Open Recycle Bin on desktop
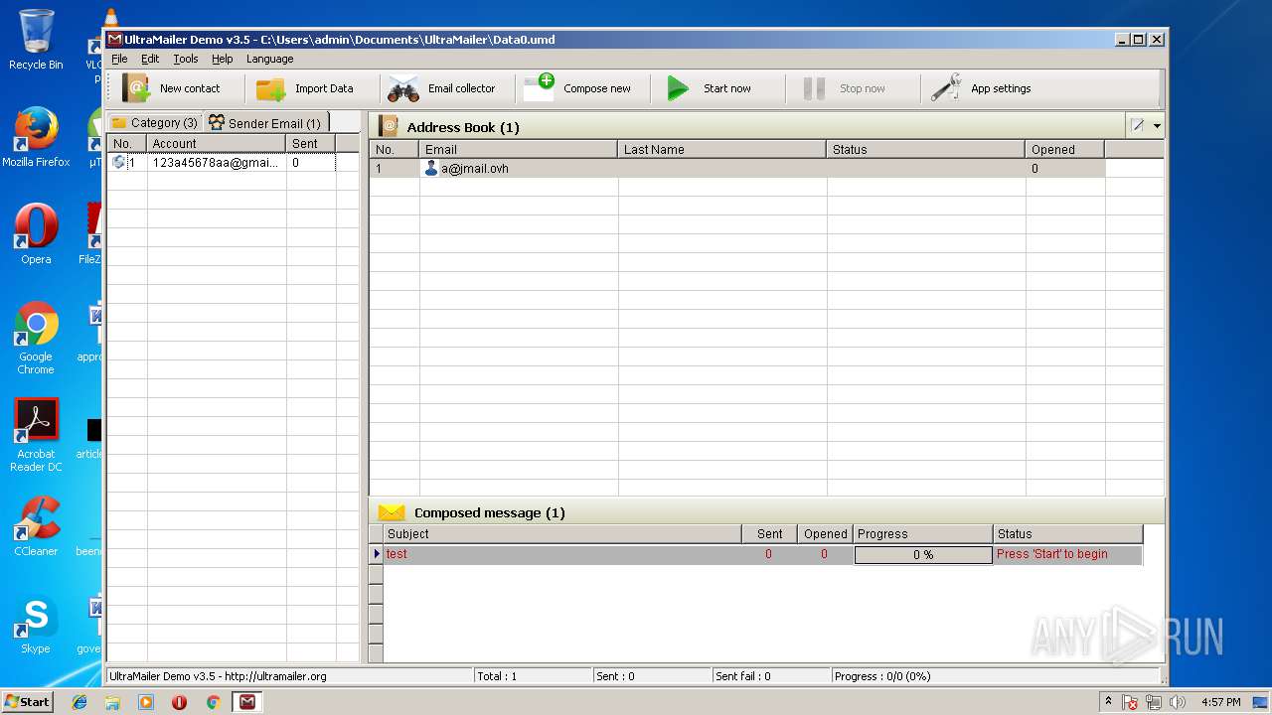 point(36,40)
